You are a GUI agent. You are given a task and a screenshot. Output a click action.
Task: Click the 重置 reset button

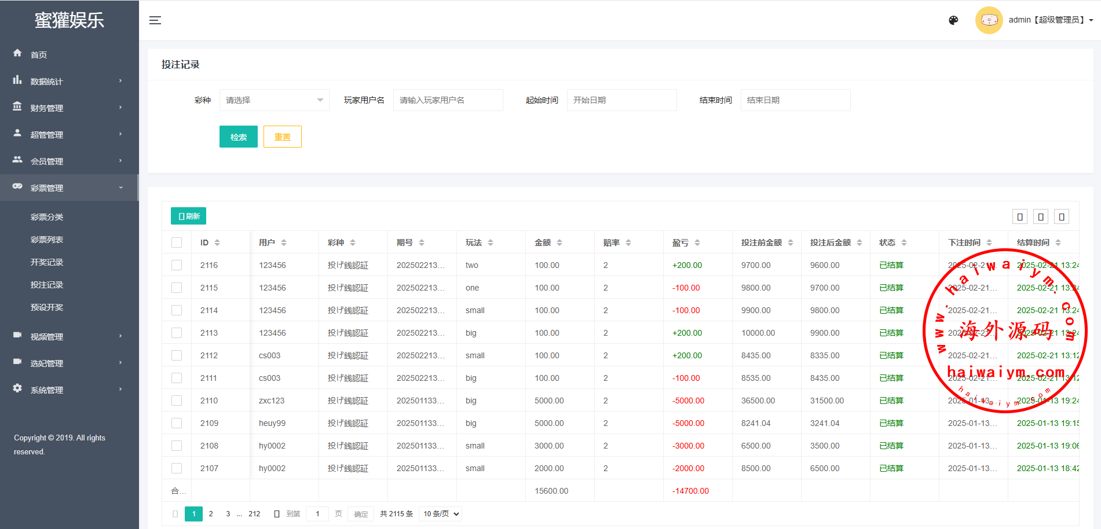(282, 137)
